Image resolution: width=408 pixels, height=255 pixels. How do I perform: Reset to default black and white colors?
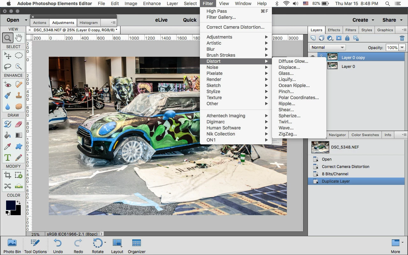[7, 213]
